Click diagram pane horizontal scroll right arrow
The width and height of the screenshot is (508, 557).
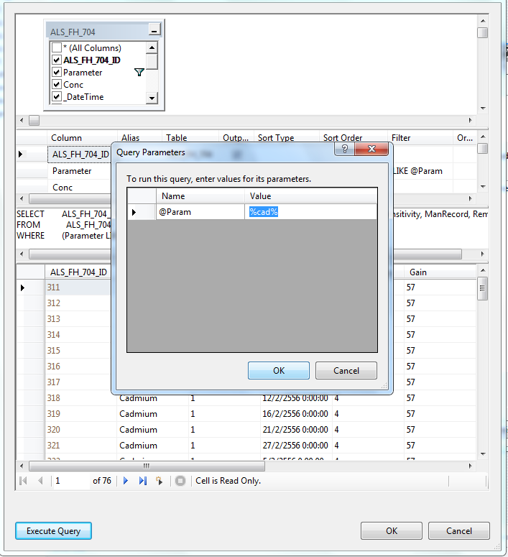(471, 121)
